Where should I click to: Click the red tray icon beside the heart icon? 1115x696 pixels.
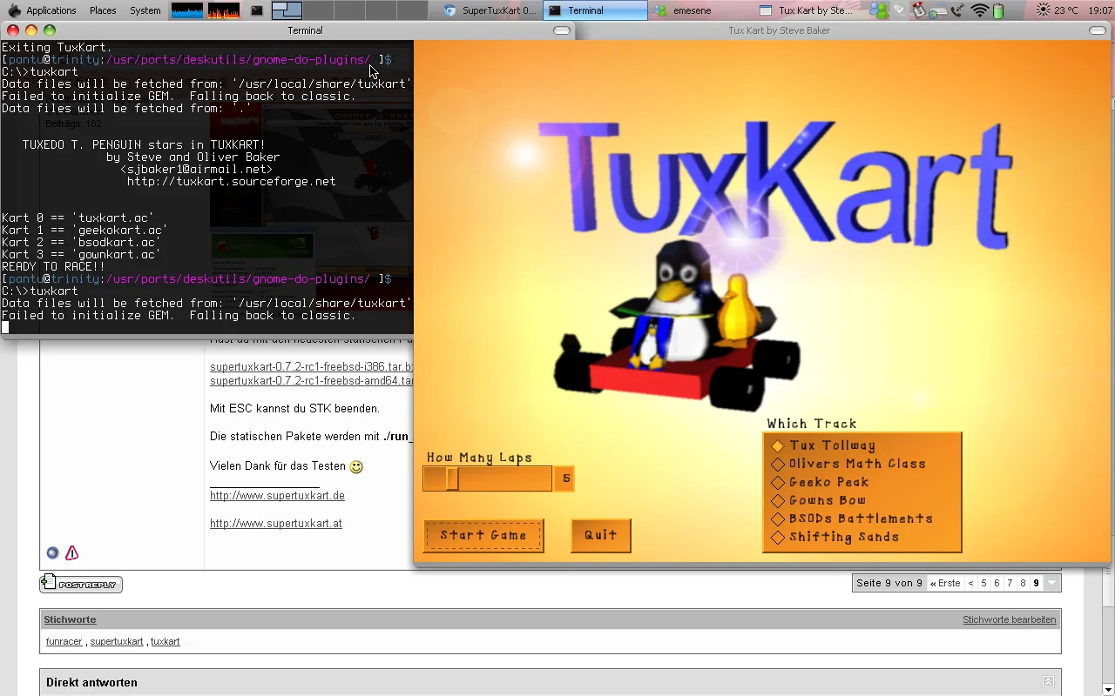pos(919,10)
